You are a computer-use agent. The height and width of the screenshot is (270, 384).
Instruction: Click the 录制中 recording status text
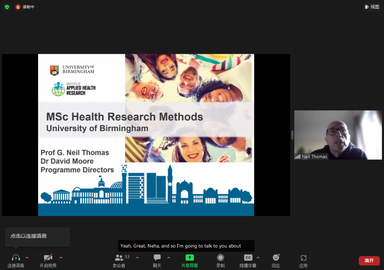(x=28, y=7)
